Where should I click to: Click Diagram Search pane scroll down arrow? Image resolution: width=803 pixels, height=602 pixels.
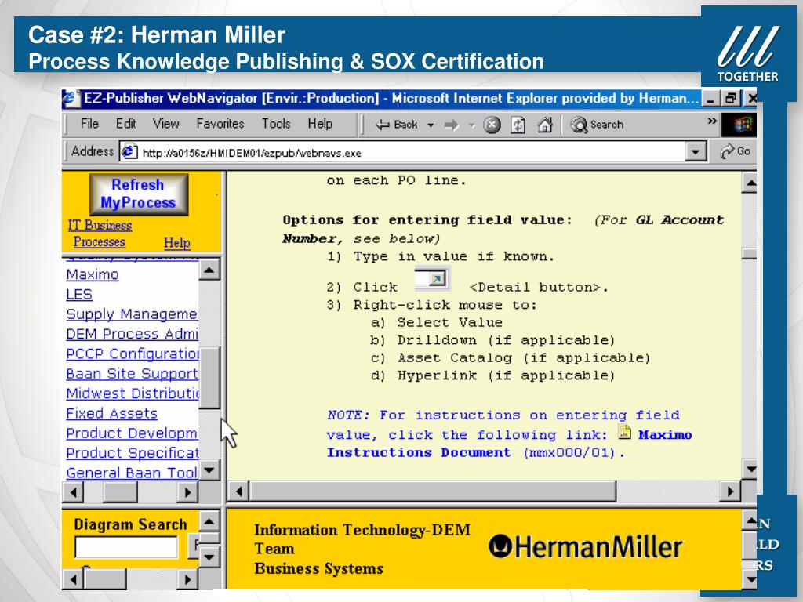point(209,557)
